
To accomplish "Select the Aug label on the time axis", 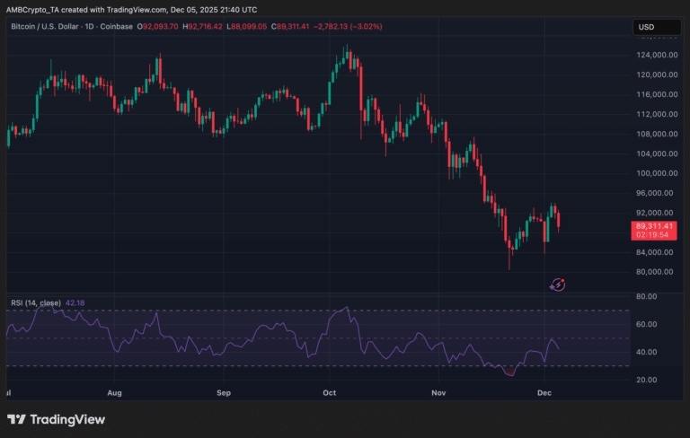I will [x=114, y=393].
